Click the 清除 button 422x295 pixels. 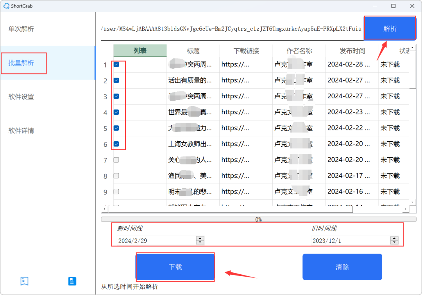[x=342, y=267]
